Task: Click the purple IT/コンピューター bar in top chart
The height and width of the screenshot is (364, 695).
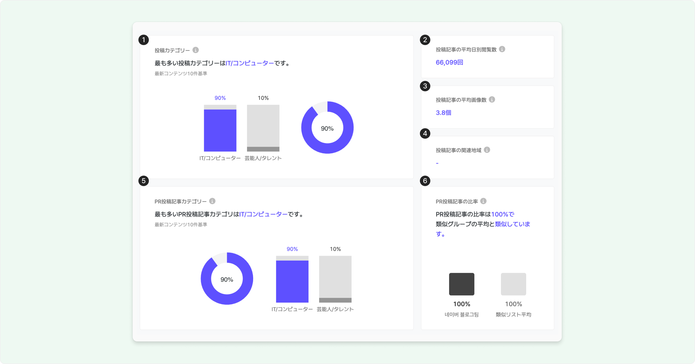Action: 220,130
